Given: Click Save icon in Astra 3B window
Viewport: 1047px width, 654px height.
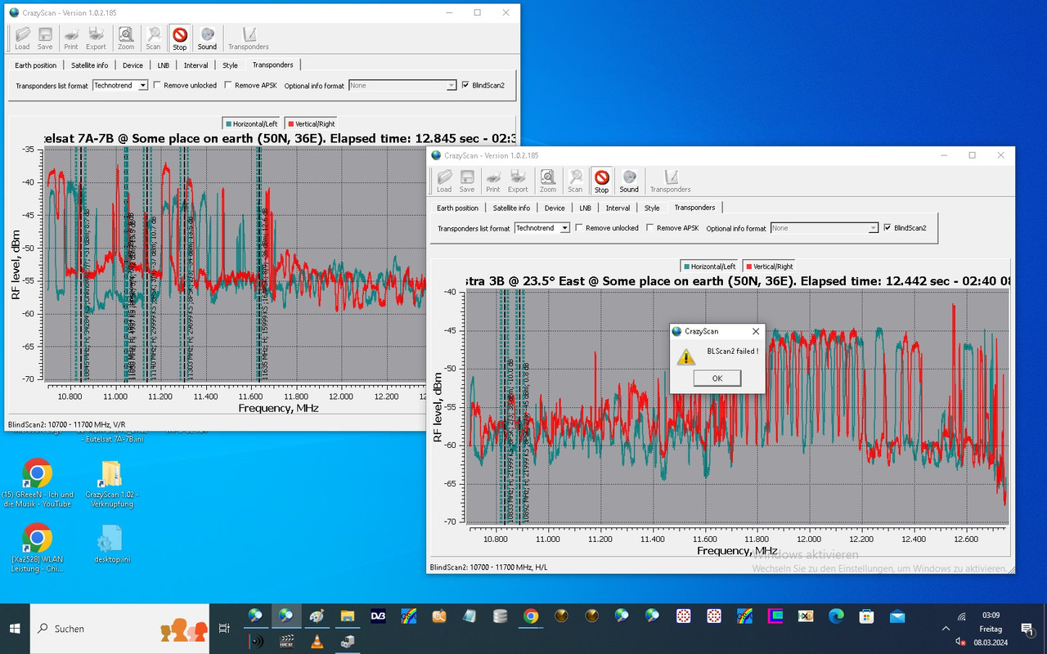Looking at the screenshot, I should coord(467,181).
